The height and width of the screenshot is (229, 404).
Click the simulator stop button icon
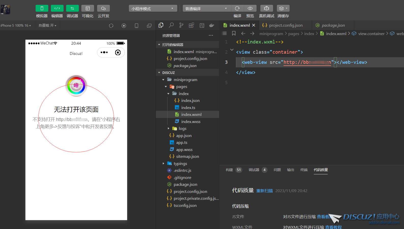pyautogui.click(x=124, y=26)
